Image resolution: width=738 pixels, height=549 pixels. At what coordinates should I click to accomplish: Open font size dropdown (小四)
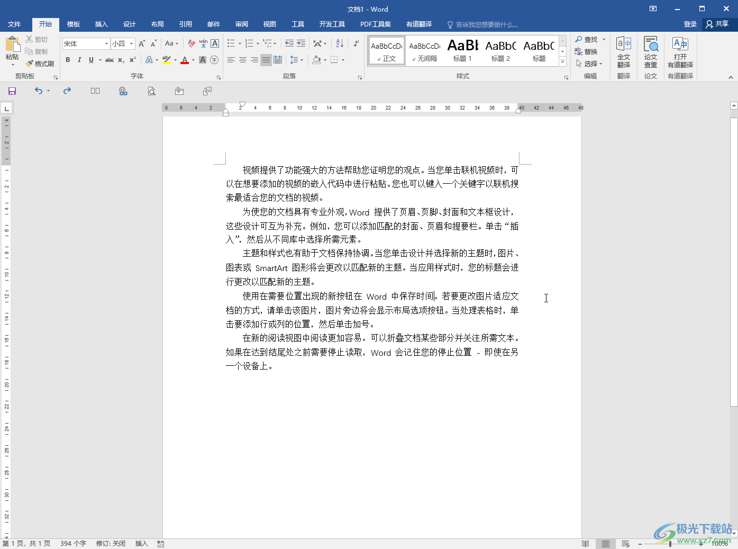coord(131,43)
